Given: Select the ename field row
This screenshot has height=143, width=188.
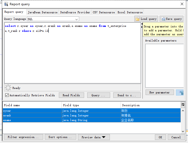Looking at the screenshot, I should 92,120.
